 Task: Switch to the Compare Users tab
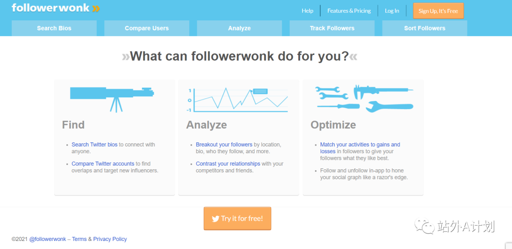146,28
